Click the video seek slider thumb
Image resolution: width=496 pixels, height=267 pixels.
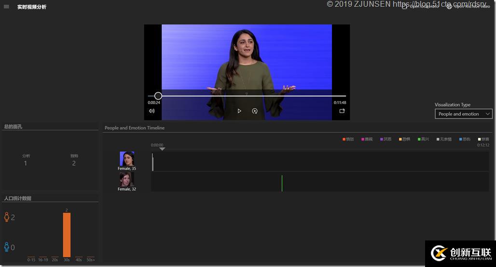coord(158,96)
